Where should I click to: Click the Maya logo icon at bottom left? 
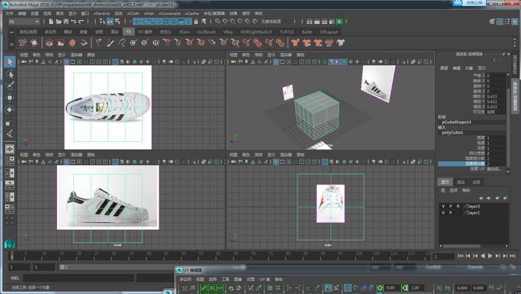click(10, 244)
